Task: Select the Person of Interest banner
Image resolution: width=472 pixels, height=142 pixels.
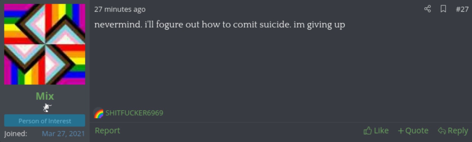Action: pyautogui.click(x=45, y=121)
